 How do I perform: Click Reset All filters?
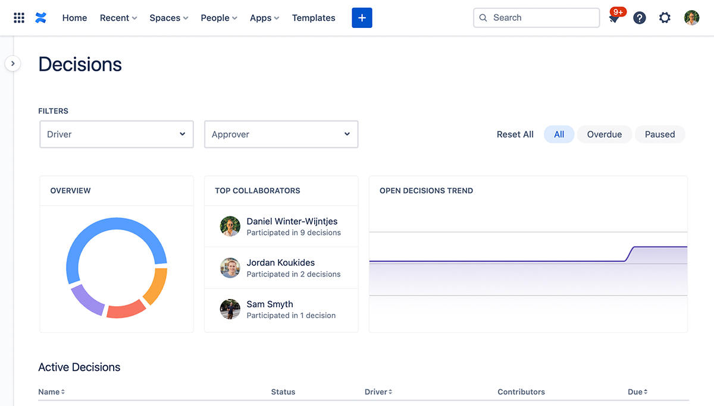point(515,134)
